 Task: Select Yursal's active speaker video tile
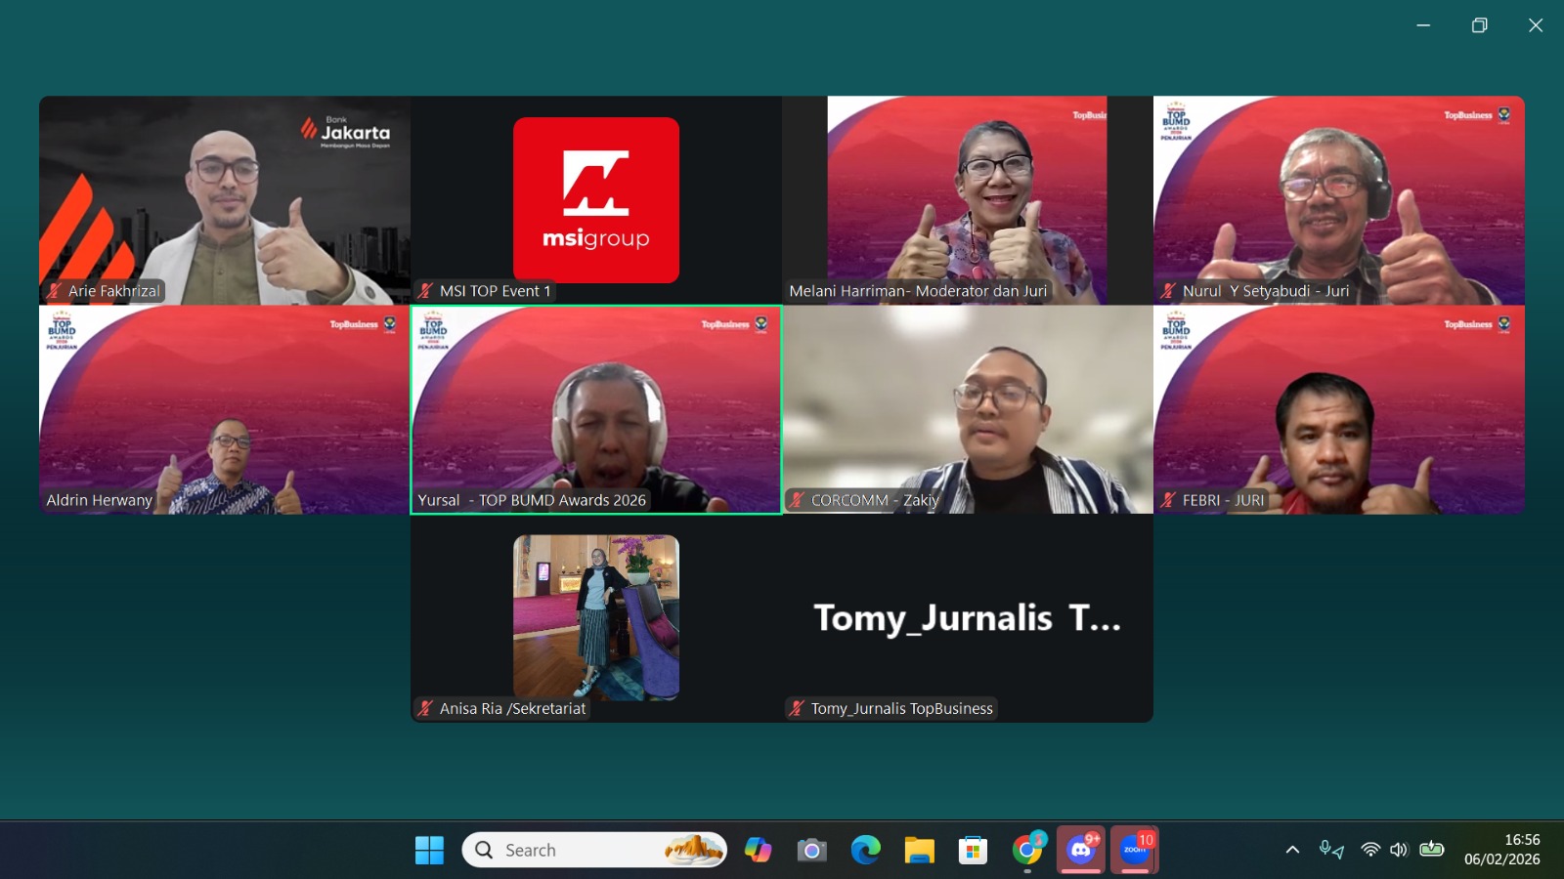pyautogui.click(x=596, y=410)
